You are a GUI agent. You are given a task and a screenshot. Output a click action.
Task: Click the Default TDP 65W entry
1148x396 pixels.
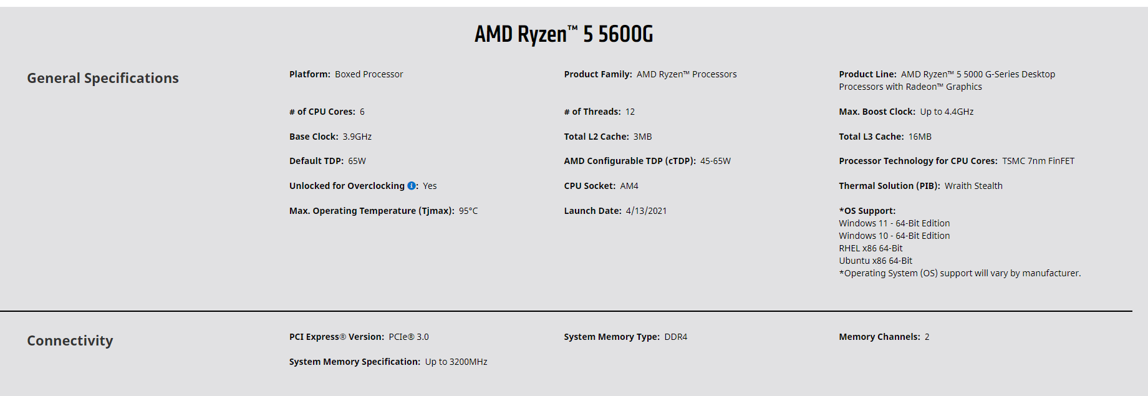click(327, 161)
